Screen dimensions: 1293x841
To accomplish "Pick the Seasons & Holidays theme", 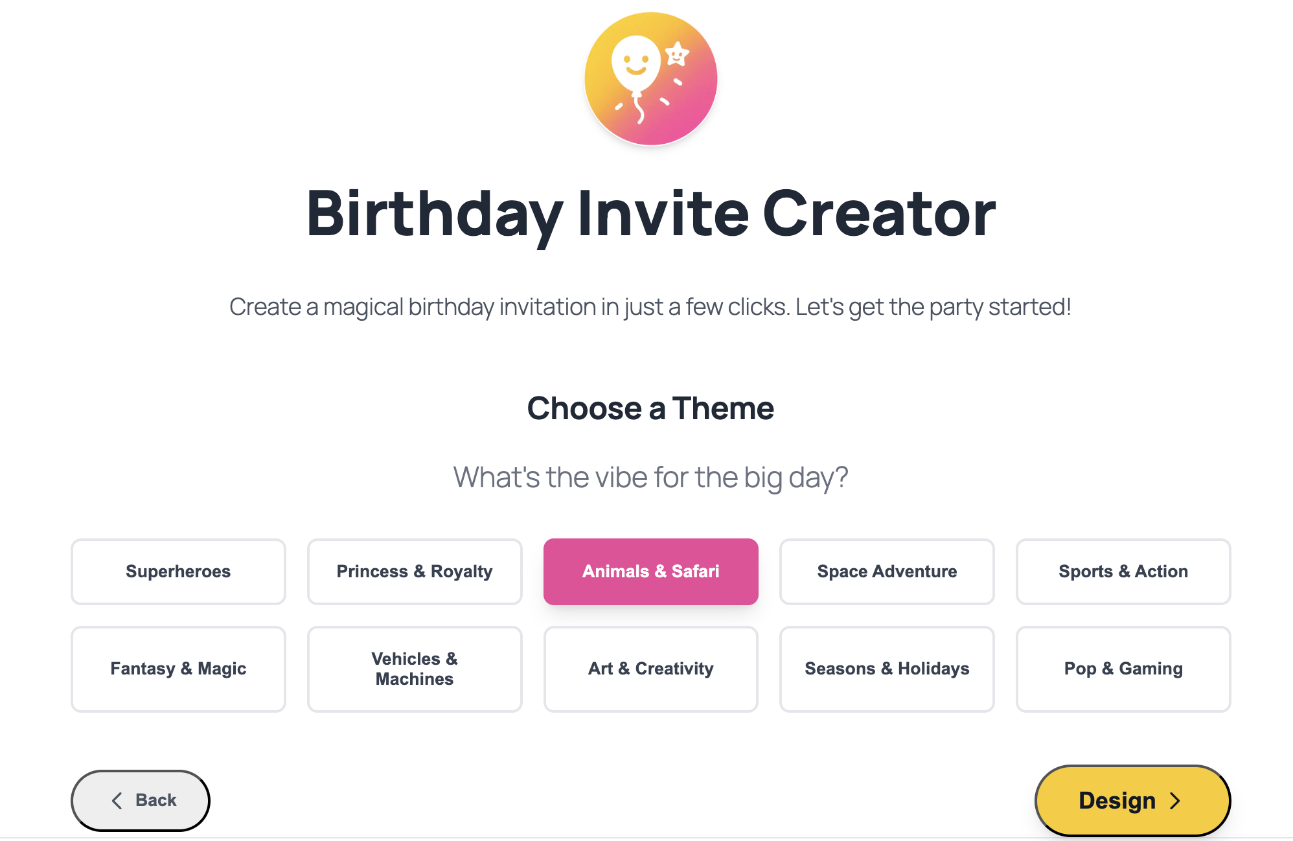I will click(x=886, y=669).
